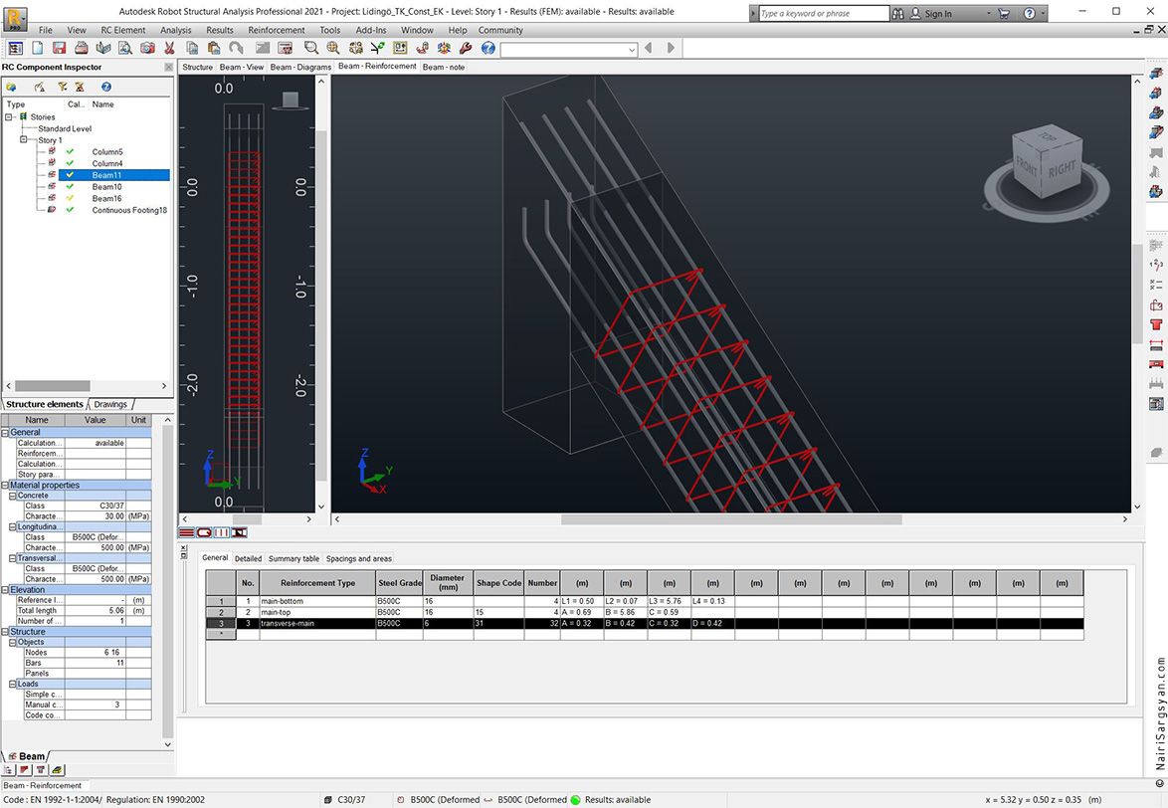Click the New document toolbar icon
The image size is (1168, 808).
[x=37, y=48]
